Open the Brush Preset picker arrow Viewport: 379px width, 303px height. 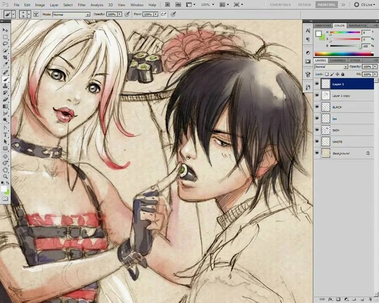(29, 14)
